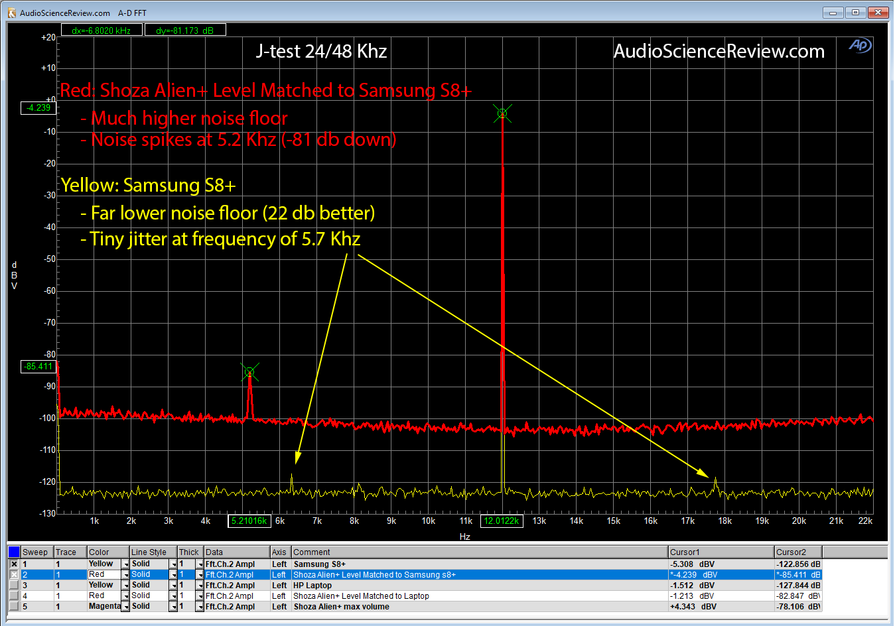Screen dimensions: 895x626
Task: Open the Thick dropdown for sweep 1
Action: pyautogui.click(x=200, y=565)
